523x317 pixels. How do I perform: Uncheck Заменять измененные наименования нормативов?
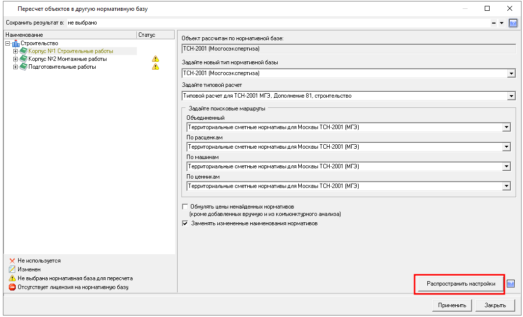[x=185, y=223]
